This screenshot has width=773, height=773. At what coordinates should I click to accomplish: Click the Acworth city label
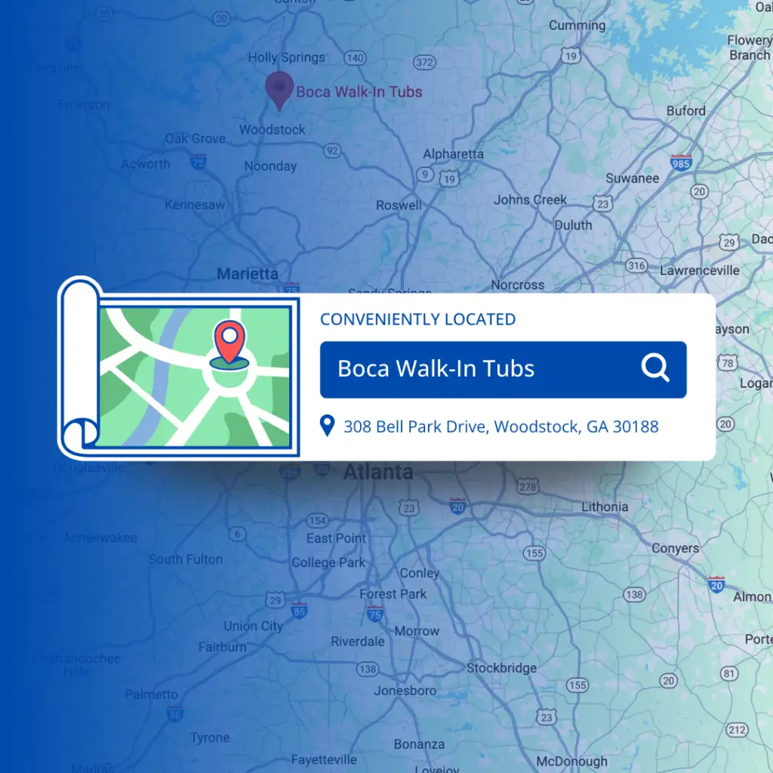pos(146,164)
